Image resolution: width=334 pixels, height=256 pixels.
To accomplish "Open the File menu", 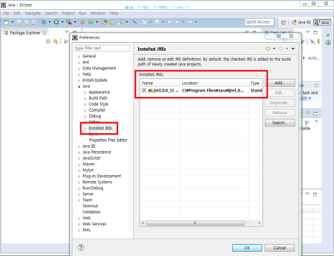I will (x=6, y=13).
